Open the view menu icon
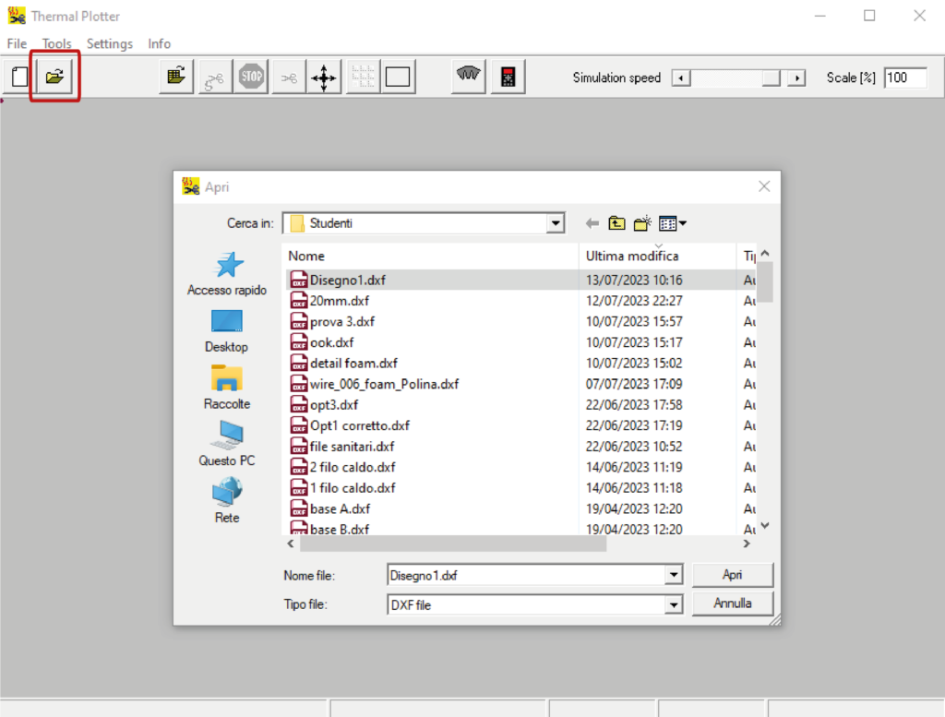 pos(672,223)
